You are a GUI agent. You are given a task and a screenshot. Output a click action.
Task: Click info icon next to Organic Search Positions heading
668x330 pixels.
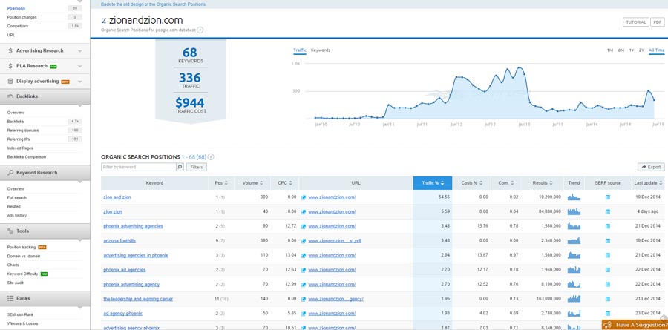[211, 157]
